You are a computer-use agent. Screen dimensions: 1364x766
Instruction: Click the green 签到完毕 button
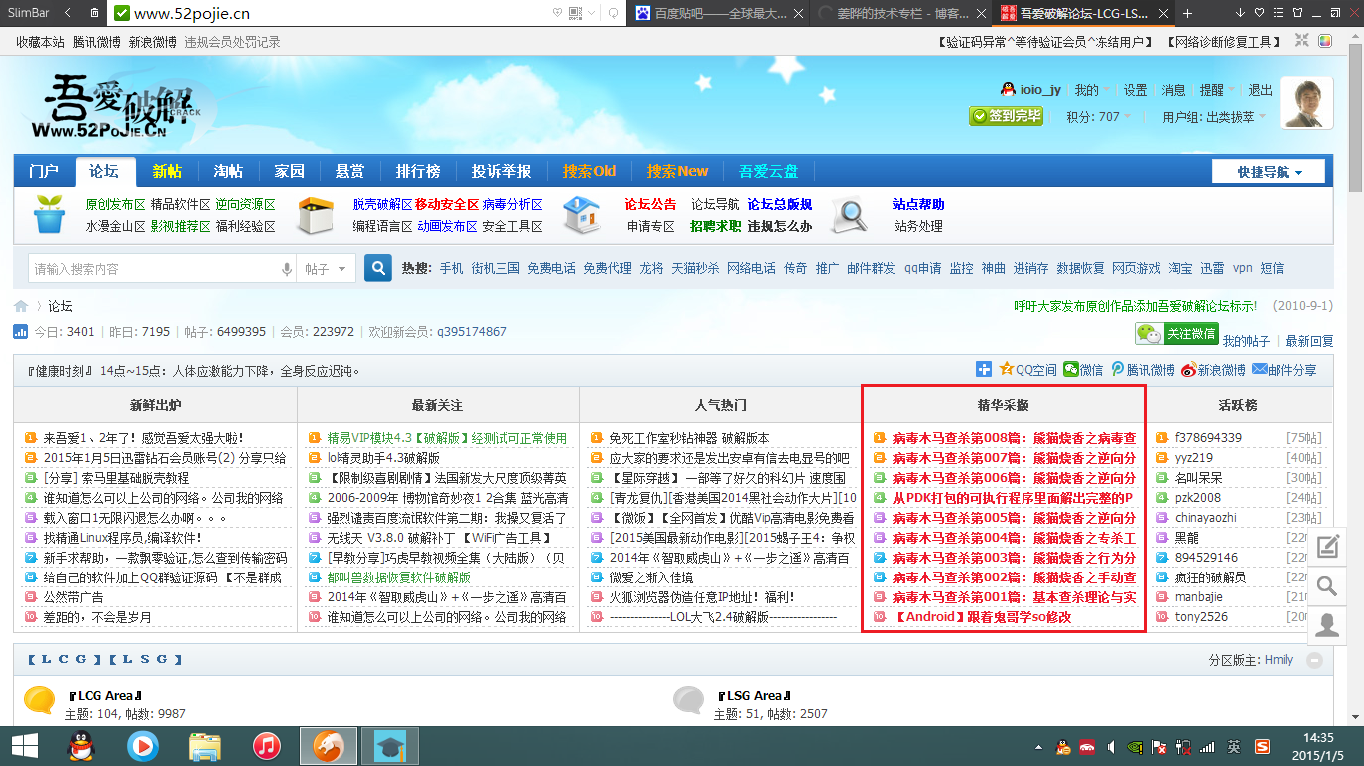(x=1007, y=116)
